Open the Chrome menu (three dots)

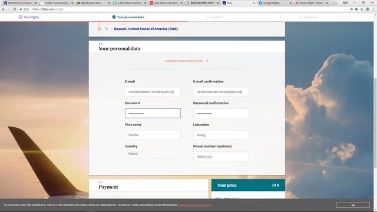pyautogui.click(x=374, y=9)
